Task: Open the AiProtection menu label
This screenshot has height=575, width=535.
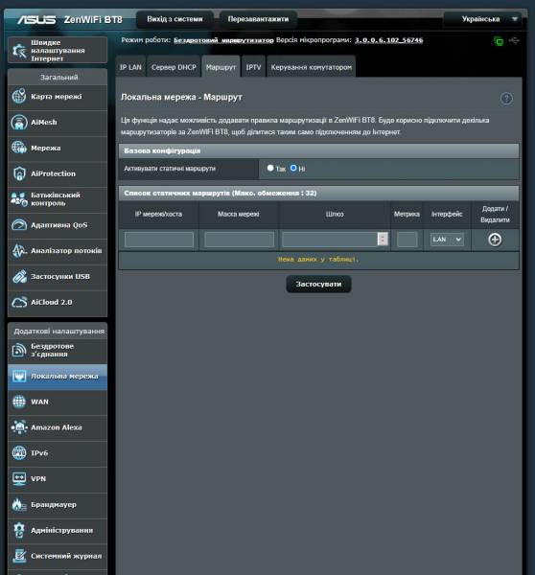Action: point(53,173)
